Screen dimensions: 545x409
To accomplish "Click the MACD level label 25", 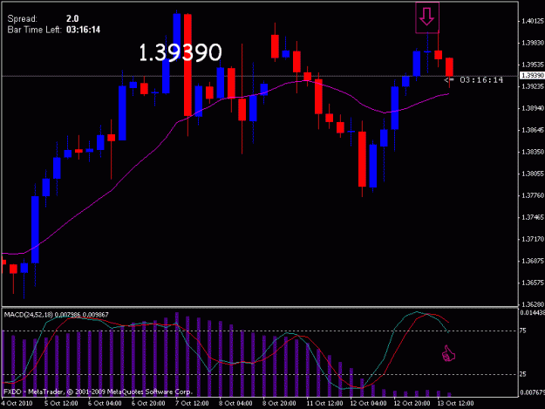I will pos(522,374).
